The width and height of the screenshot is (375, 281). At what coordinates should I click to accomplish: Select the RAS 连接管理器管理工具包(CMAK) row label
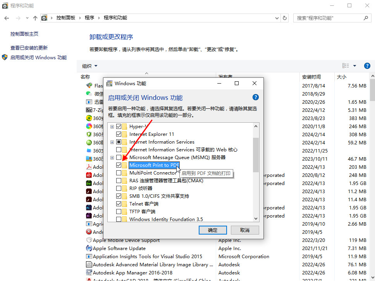pyautogui.click(x=166, y=181)
